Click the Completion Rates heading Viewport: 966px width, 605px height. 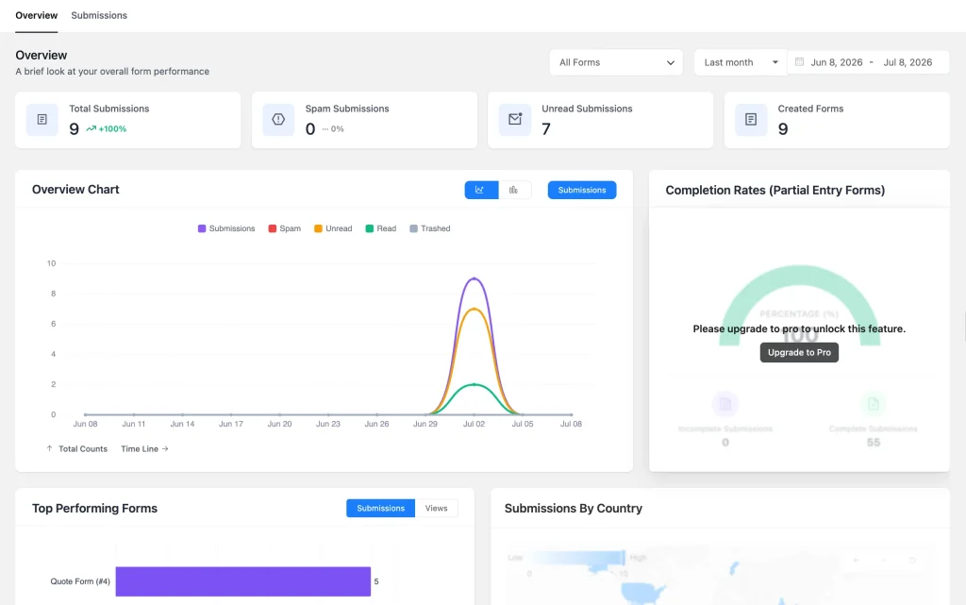click(x=775, y=191)
